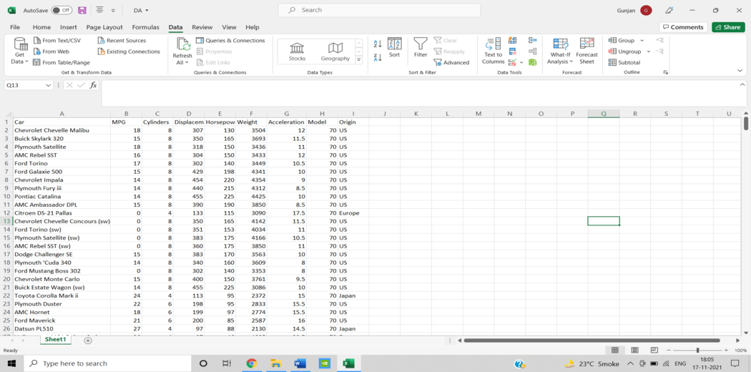Click the Comments button
Viewport: 751px width, 372px height.
point(683,27)
